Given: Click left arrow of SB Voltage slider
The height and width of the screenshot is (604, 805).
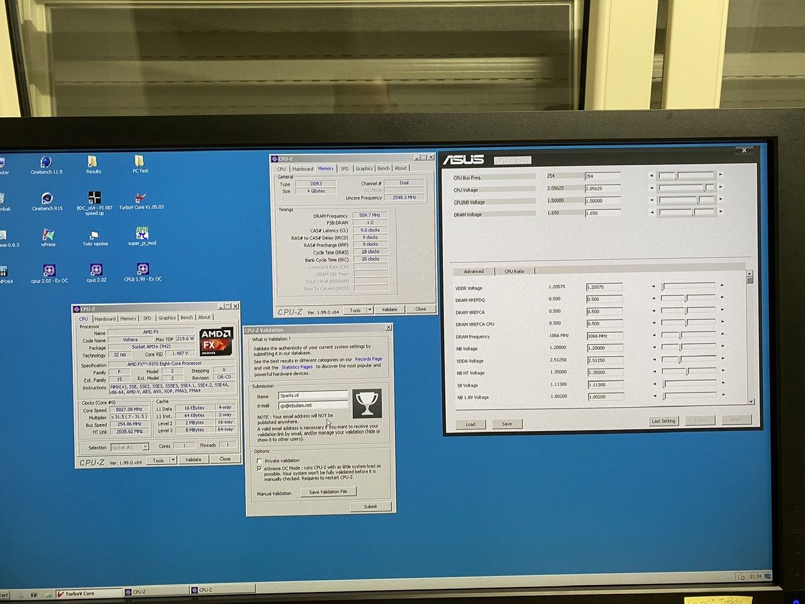Looking at the screenshot, I should pos(654,384).
